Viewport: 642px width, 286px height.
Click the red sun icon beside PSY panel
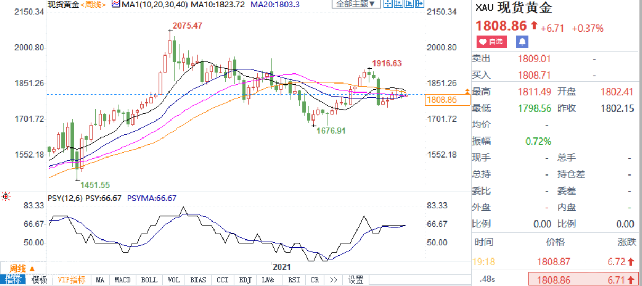tap(6, 197)
